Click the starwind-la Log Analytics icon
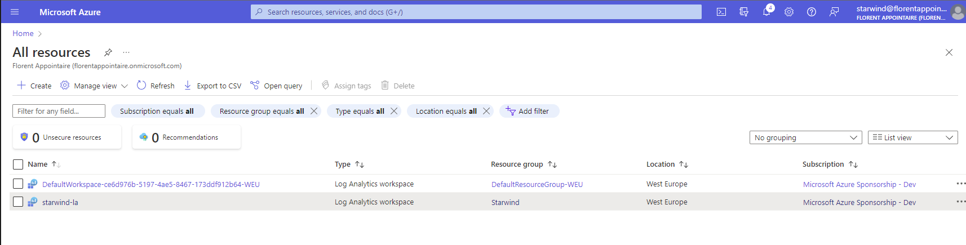 [33, 202]
